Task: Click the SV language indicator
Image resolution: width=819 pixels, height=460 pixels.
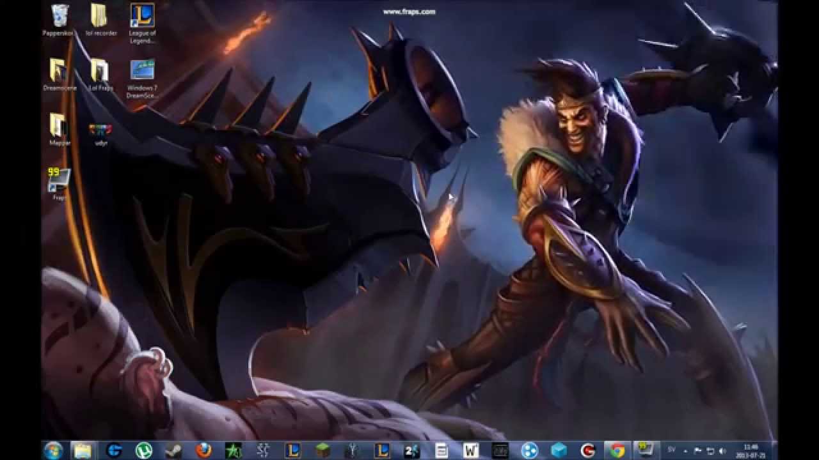Action: tap(671, 450)
